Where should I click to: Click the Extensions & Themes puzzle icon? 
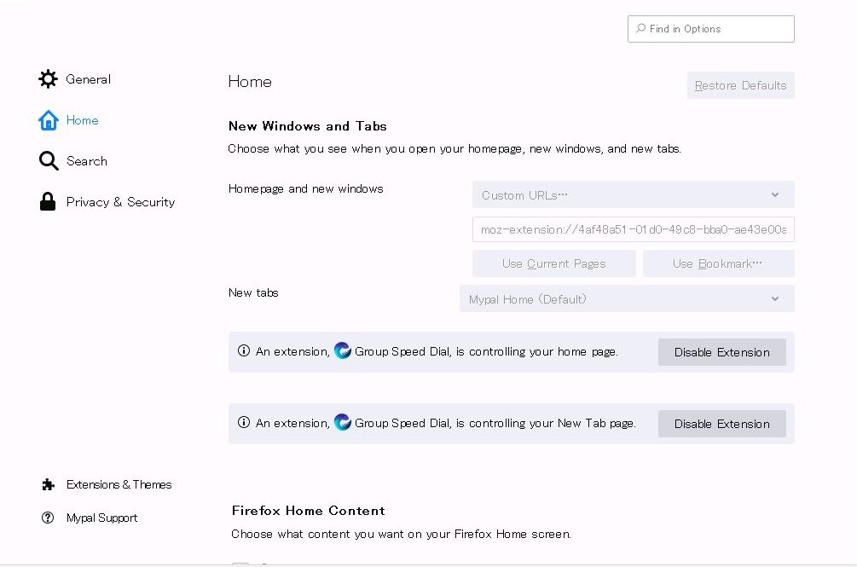coord(49,484)
